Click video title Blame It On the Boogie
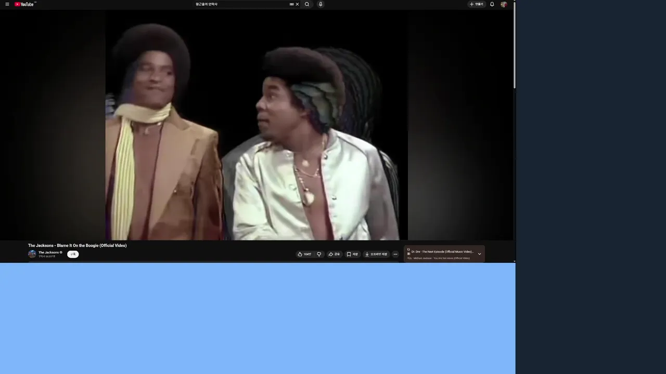Image resolution: width=666 pixels, height=374 pixels. click(x=78, y=246)
